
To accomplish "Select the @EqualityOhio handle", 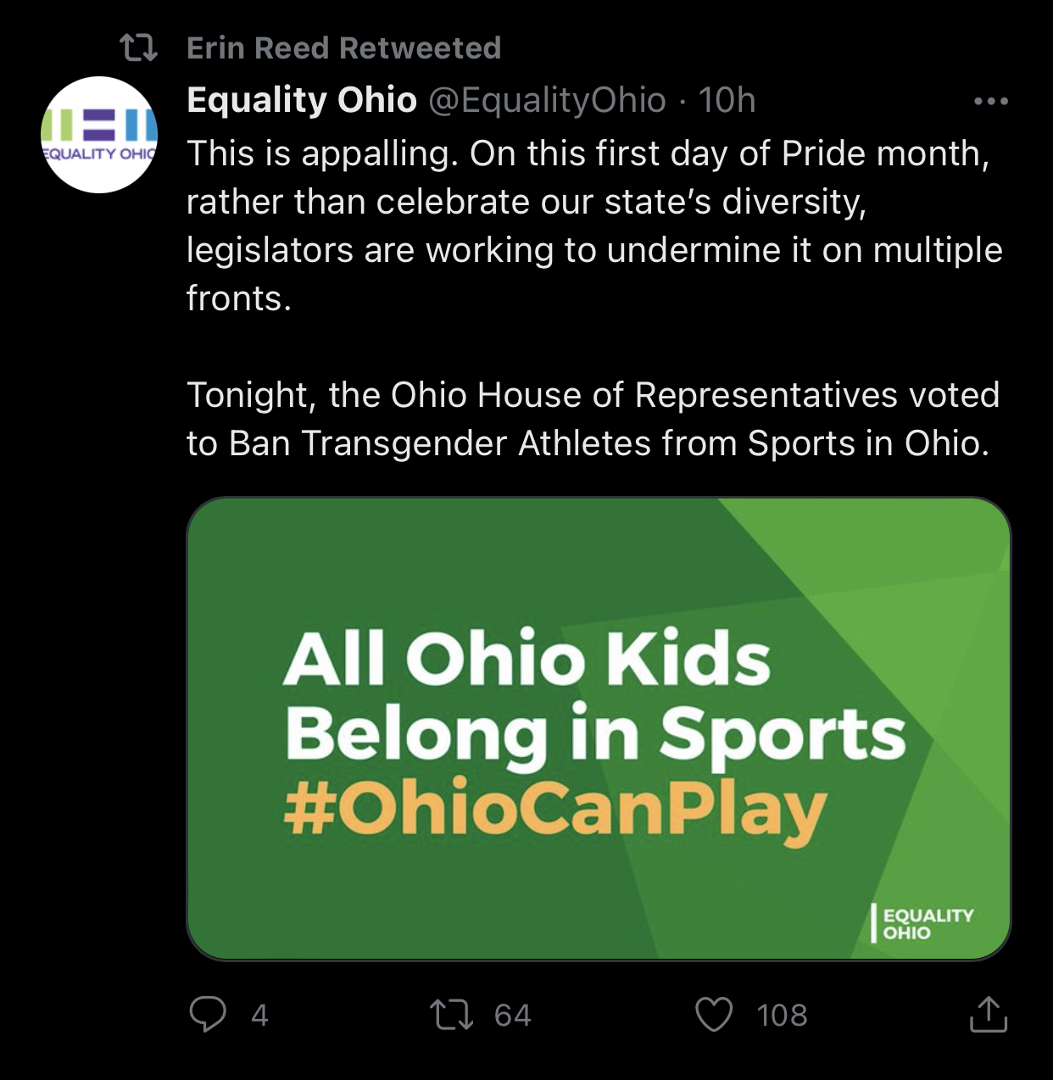I will pos(548,100).
